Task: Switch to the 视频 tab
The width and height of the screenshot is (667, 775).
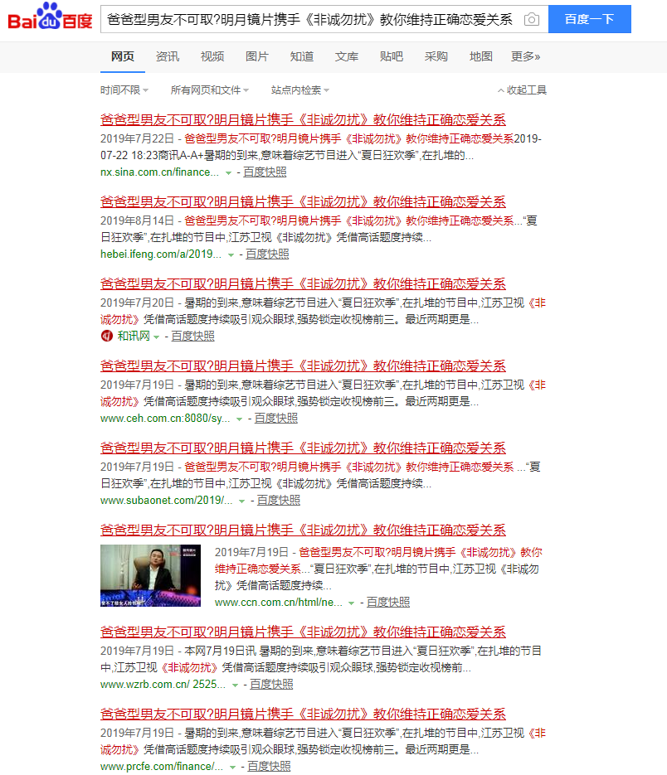Action: pyautogui.click(x=212, y=57)
